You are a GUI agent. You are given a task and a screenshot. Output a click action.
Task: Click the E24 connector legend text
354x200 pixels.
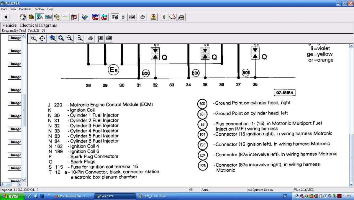tap(276, 154)
